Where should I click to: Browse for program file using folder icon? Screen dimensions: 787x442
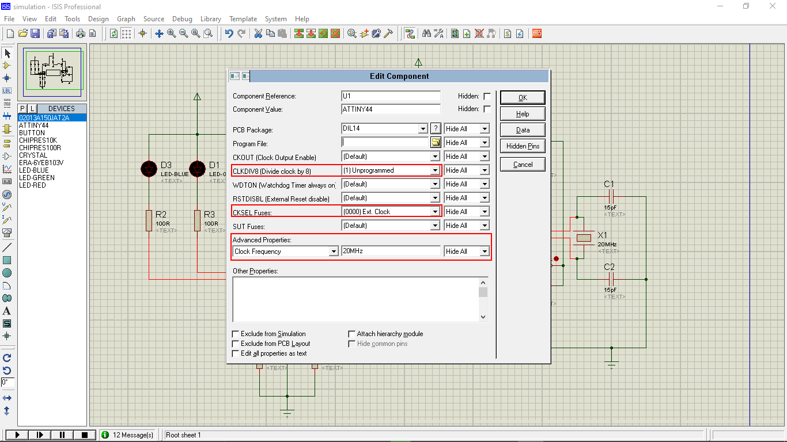pyautogui.click(x=436, y=143)
